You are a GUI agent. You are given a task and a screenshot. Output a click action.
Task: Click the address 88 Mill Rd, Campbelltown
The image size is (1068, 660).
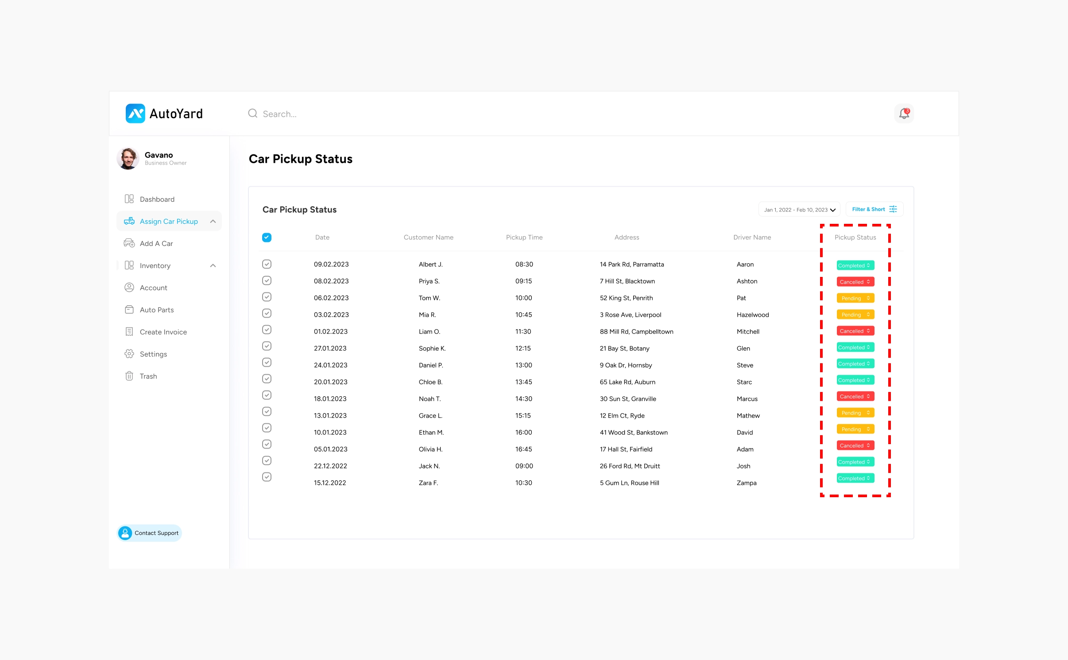(636, 331)
